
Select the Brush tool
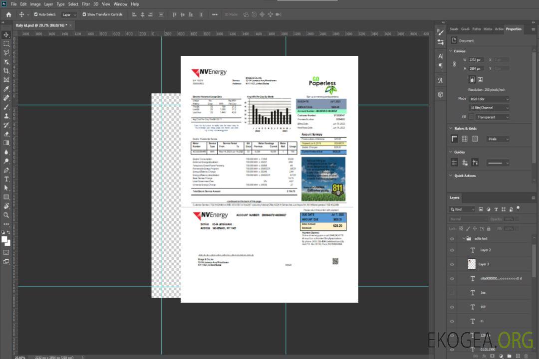click(6, 107)
